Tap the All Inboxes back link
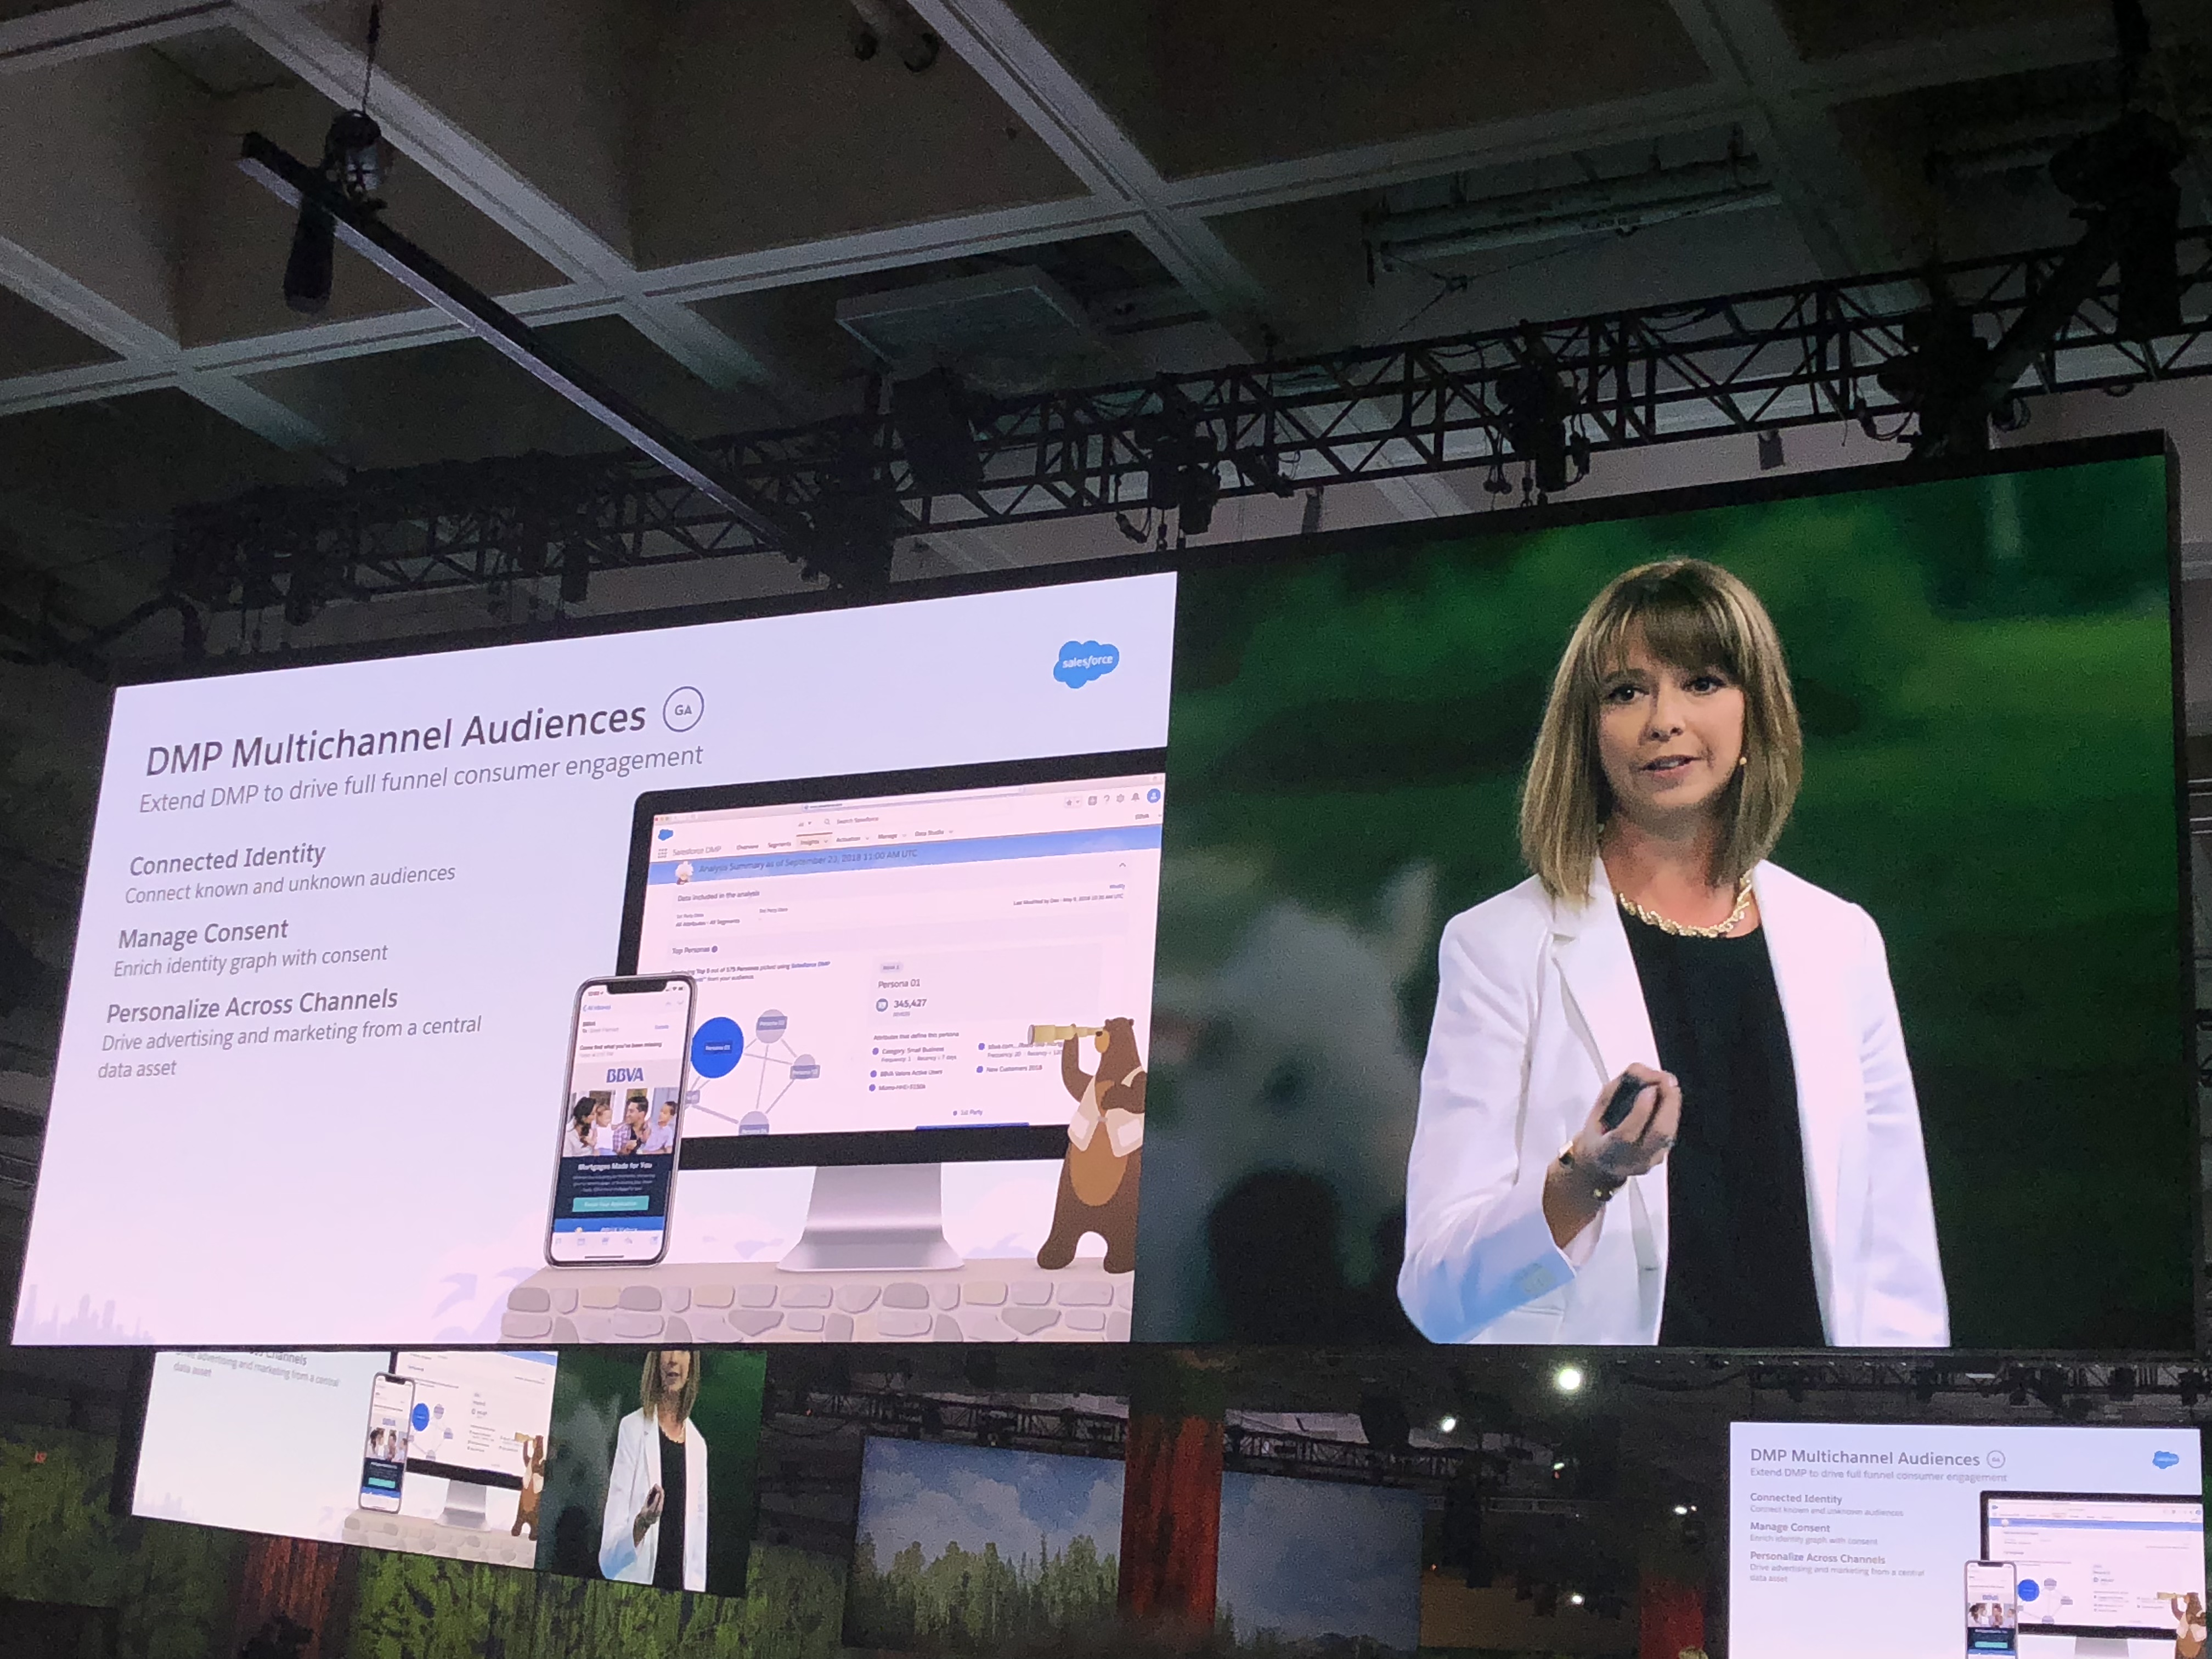2212x1659 pixels. coord(598,1008)
